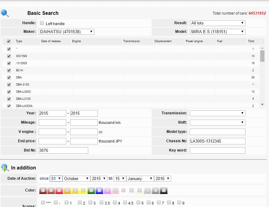The image size is (269, 207).
Task: Click the minimum End price field
Action: (52, 141)
